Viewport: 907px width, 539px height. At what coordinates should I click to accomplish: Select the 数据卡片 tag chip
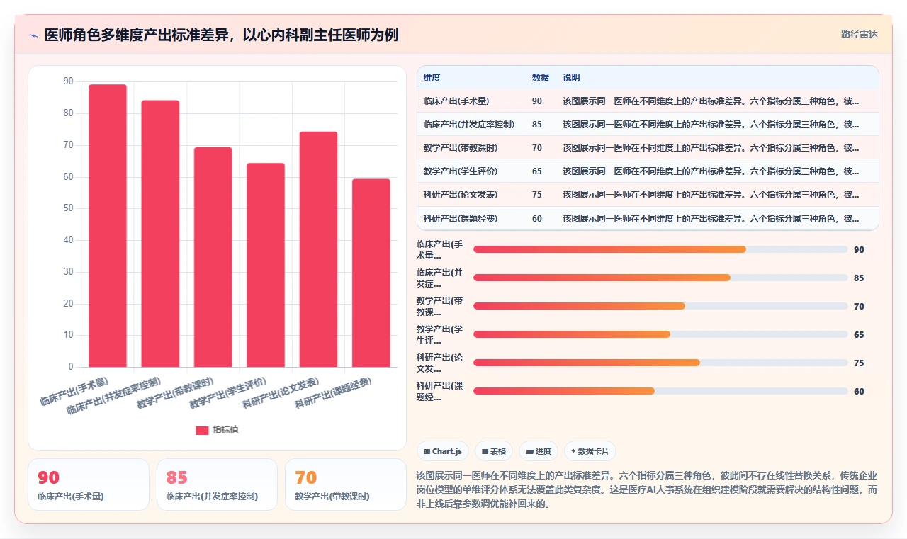(x=590, y=451)
